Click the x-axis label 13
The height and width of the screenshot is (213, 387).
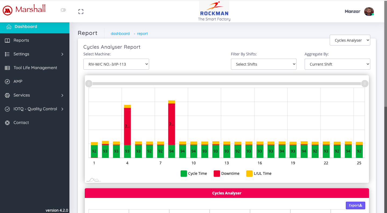coord(227,163)
